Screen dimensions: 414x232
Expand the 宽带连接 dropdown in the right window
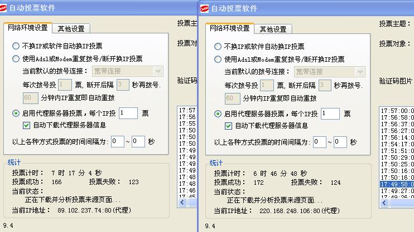click(360, 71)
